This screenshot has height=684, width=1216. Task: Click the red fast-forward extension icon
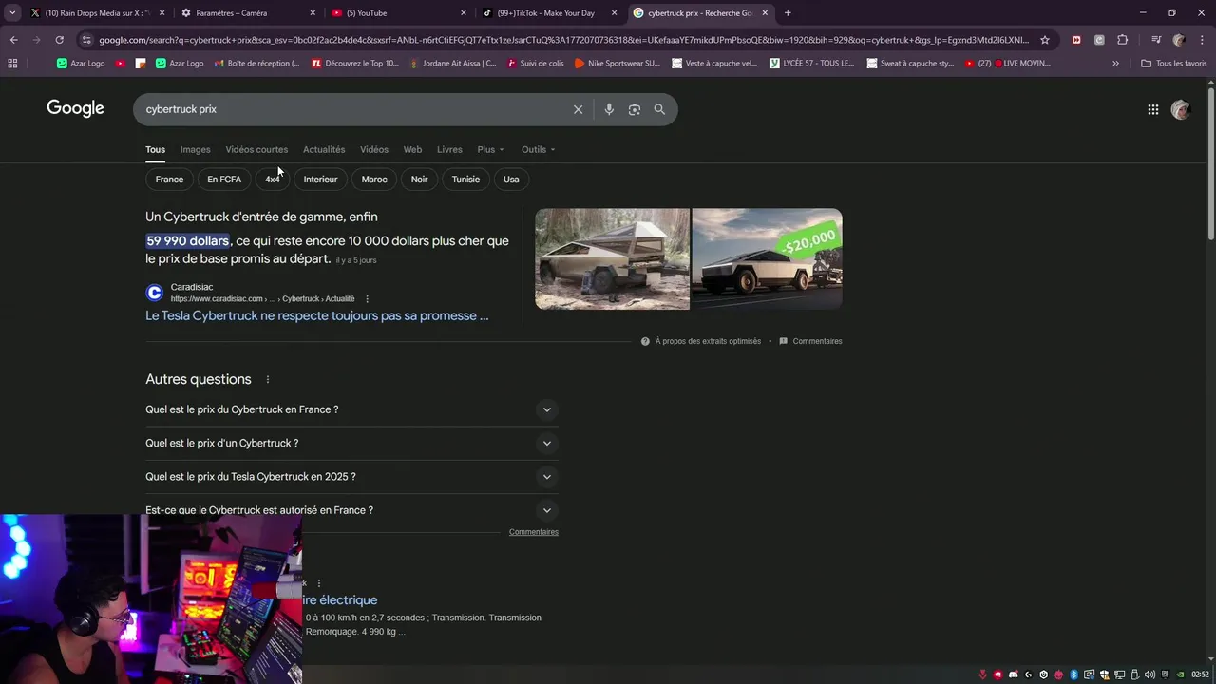pos(1076,40)
